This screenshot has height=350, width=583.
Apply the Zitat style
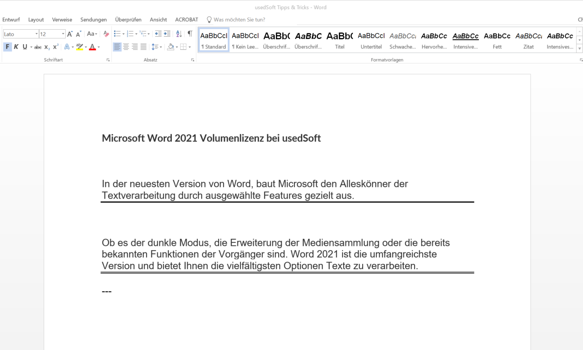tap(529, 40)
